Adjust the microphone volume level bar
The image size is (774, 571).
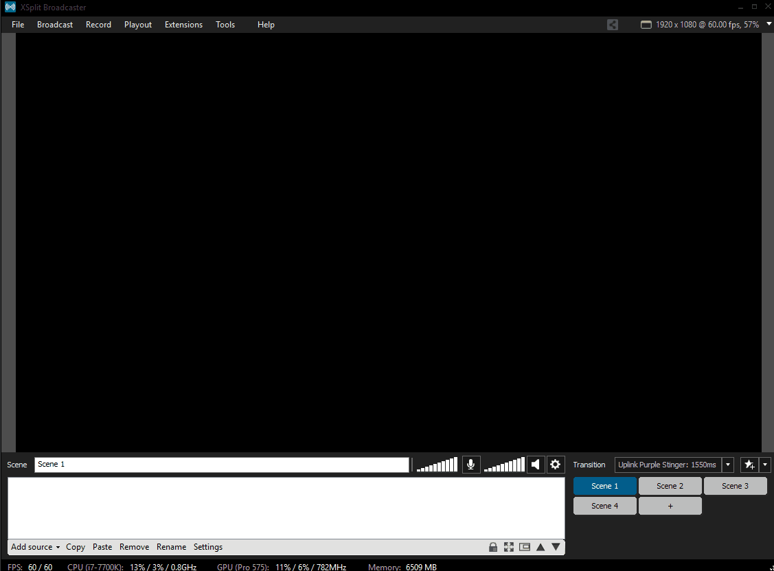pos(436,465)
